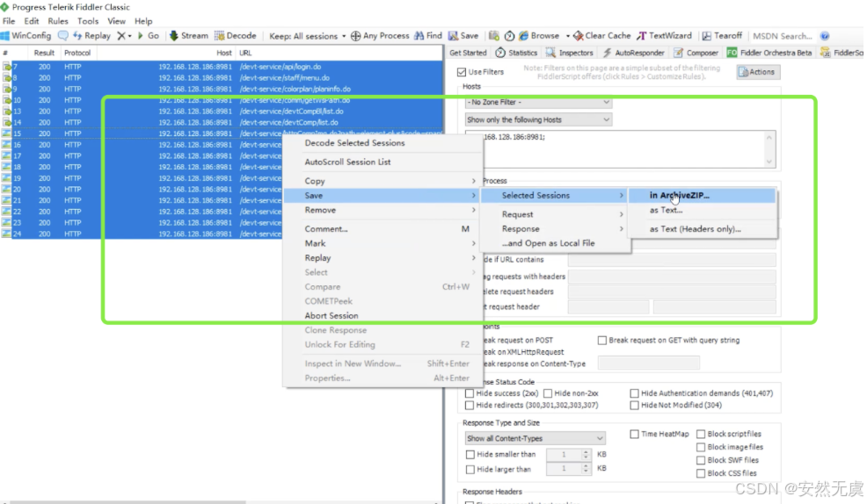The width and height of the screenshot is (867, 504).
Task: Click the camera screenshot icon
Action: (494, 36)
